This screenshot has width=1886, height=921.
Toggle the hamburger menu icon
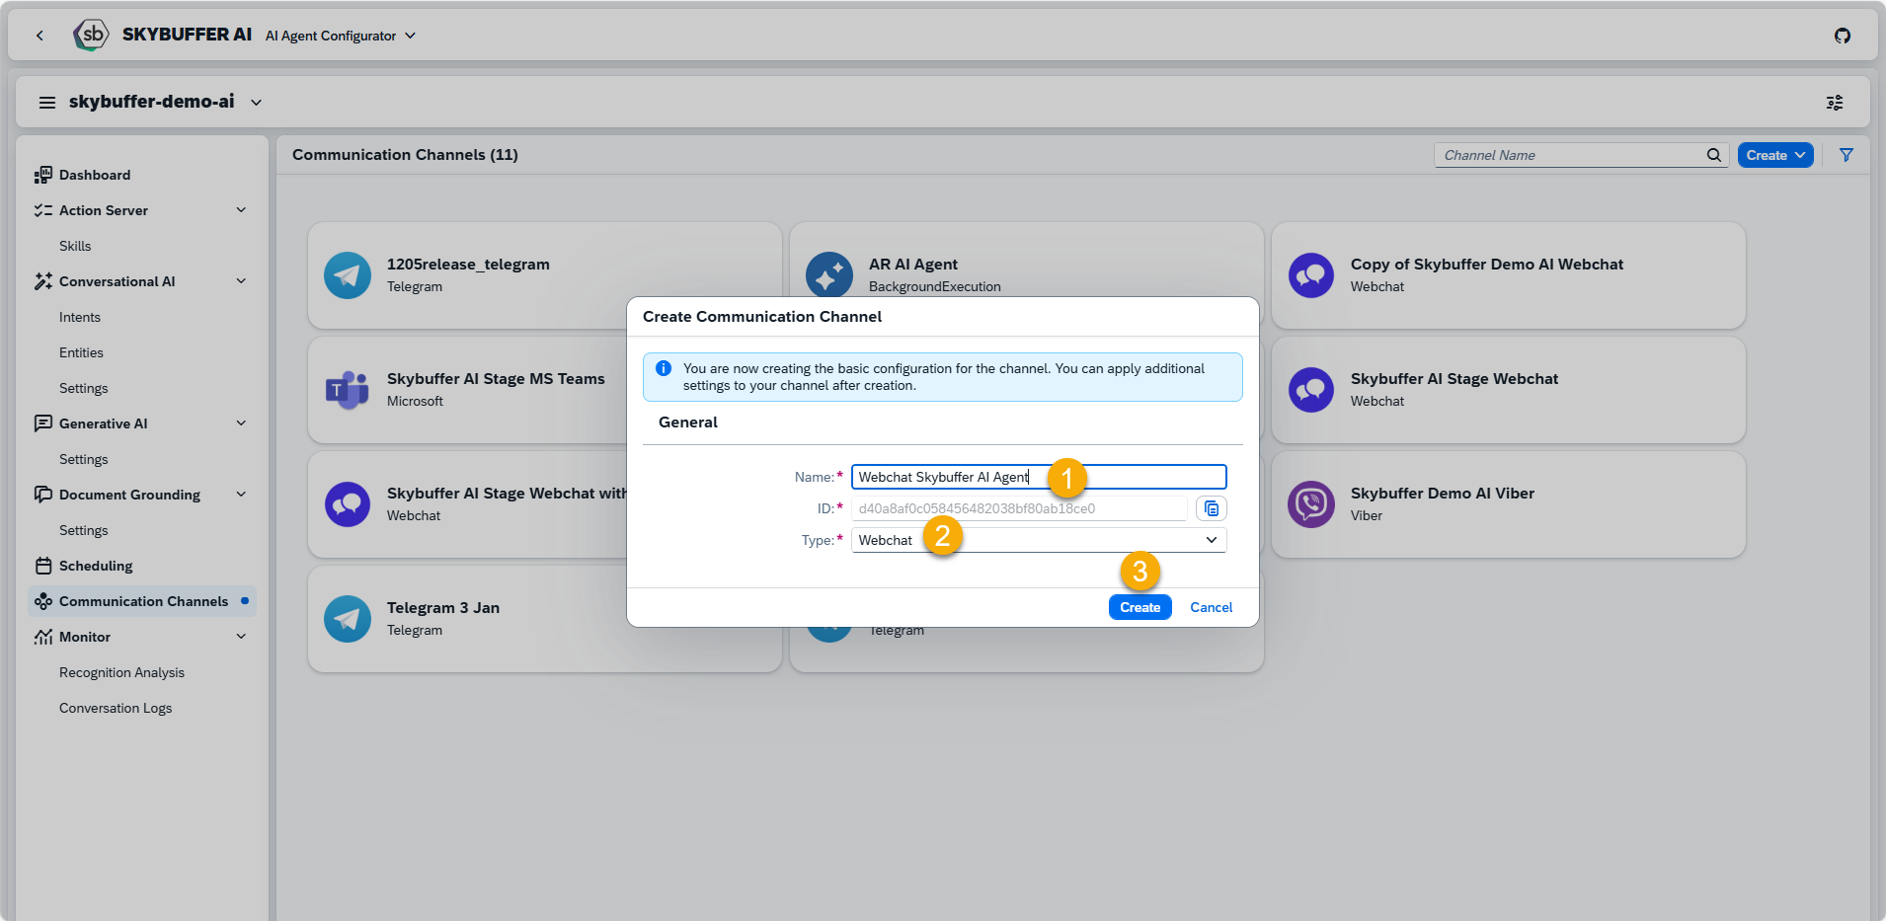(x=46, y=102)
